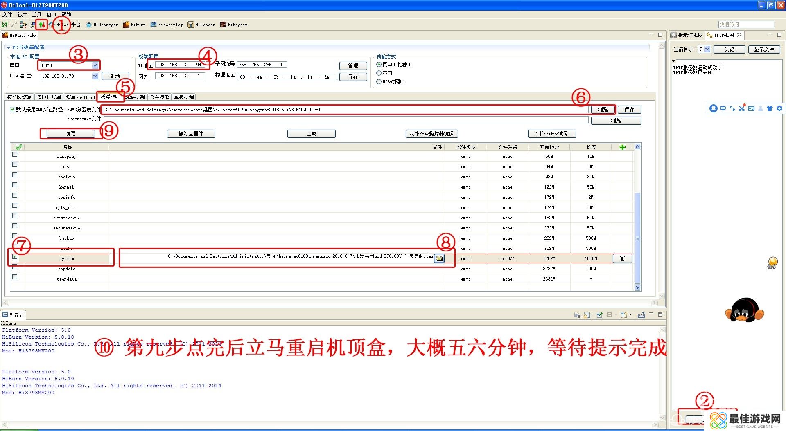Image resolution: width=786 pixels, height=431 pixels.
Task: Open the 芯片 menu
Action: [x=22, y=14]
